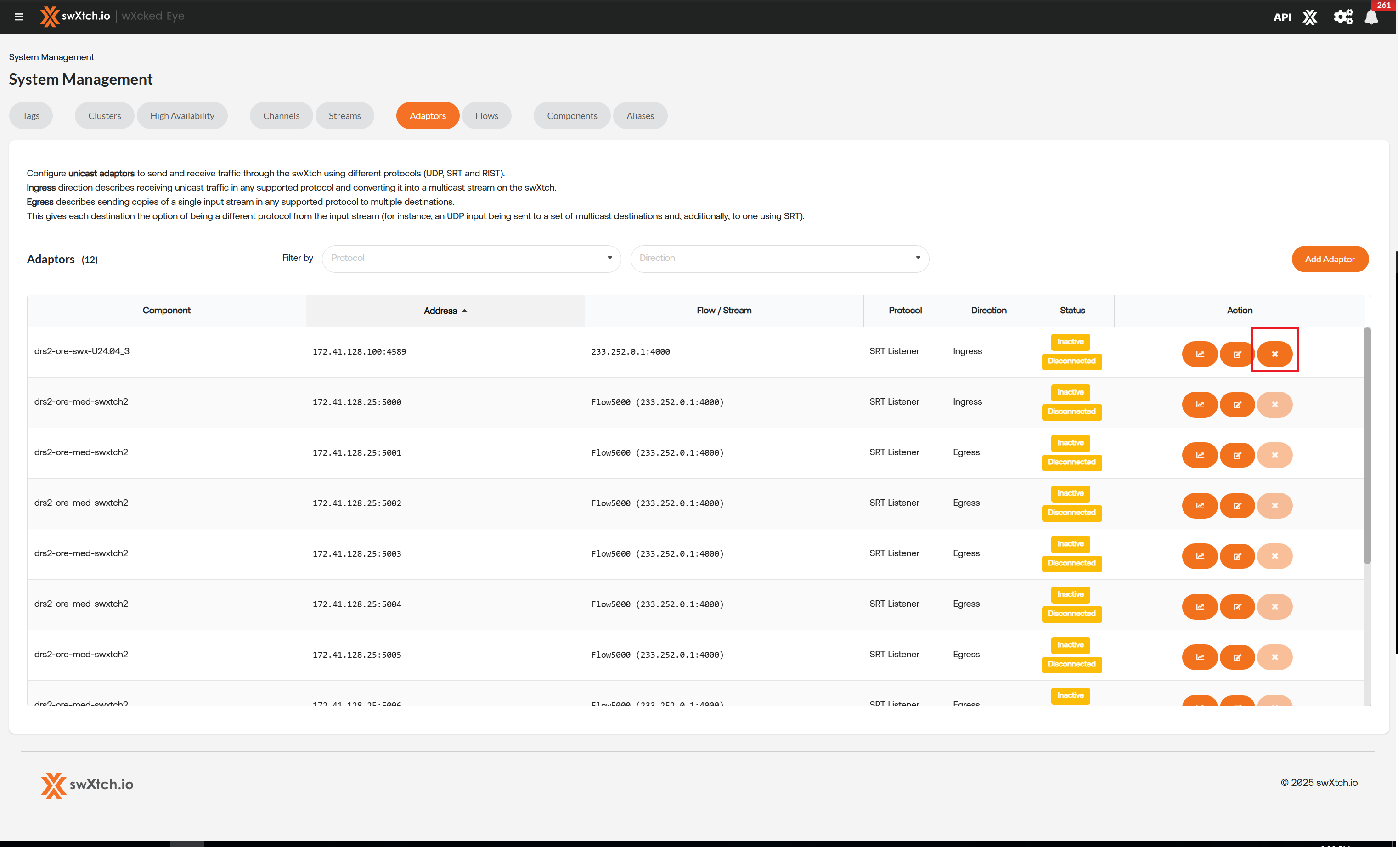
Task: Switch to the Flows tab
Action: [486, 116]
